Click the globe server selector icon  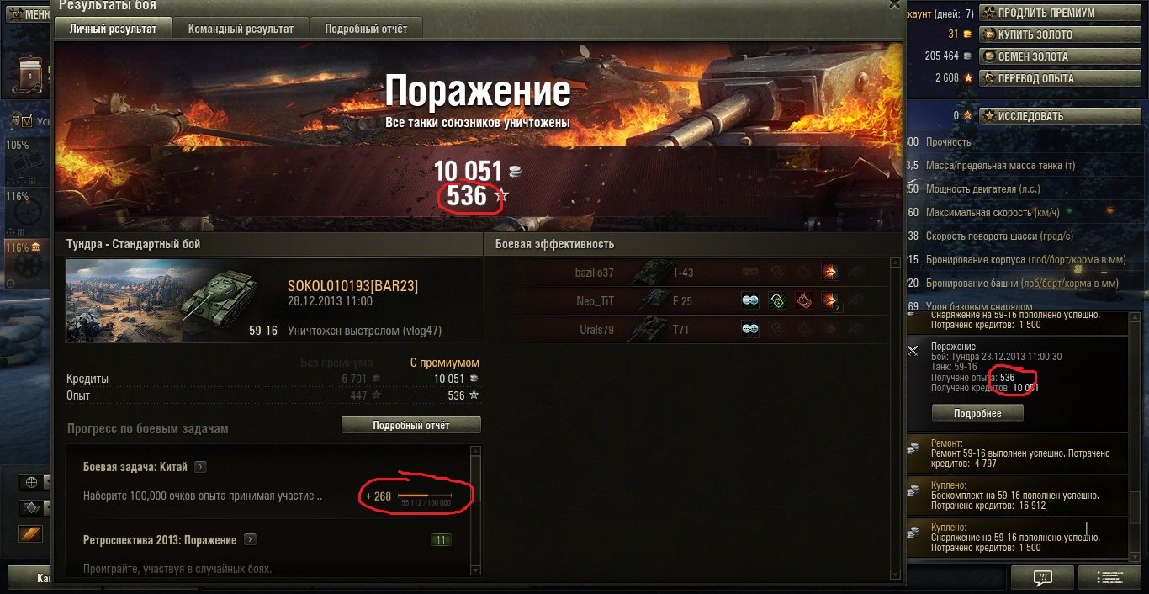tap(32, 482)
